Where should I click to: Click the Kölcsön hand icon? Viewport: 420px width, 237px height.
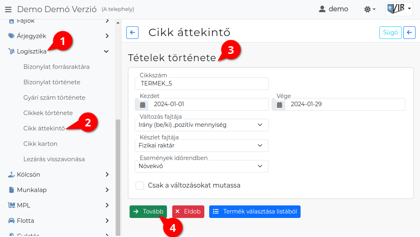click(x=11, y=175)
